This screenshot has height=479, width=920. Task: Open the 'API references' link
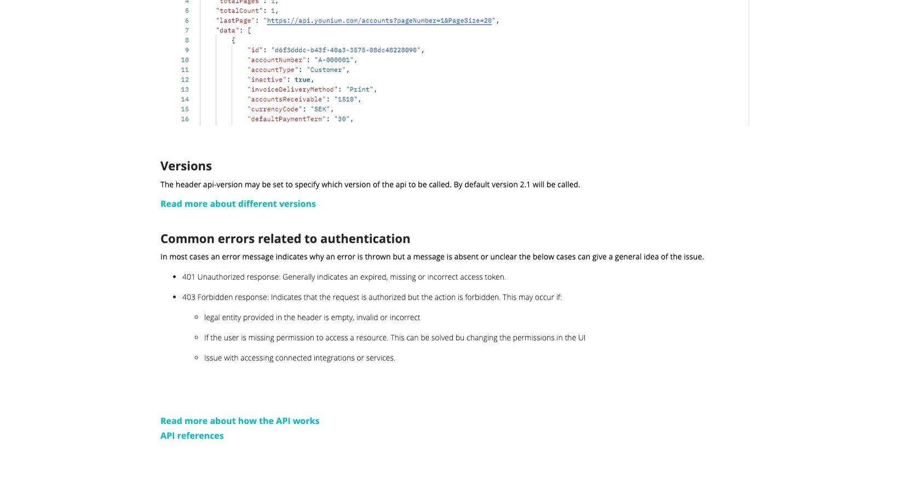[192, 436]
